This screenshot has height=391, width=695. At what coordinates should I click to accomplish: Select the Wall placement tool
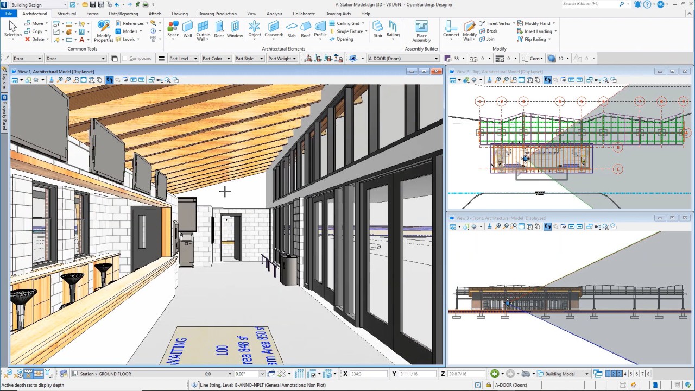click(x=187, y=29)
